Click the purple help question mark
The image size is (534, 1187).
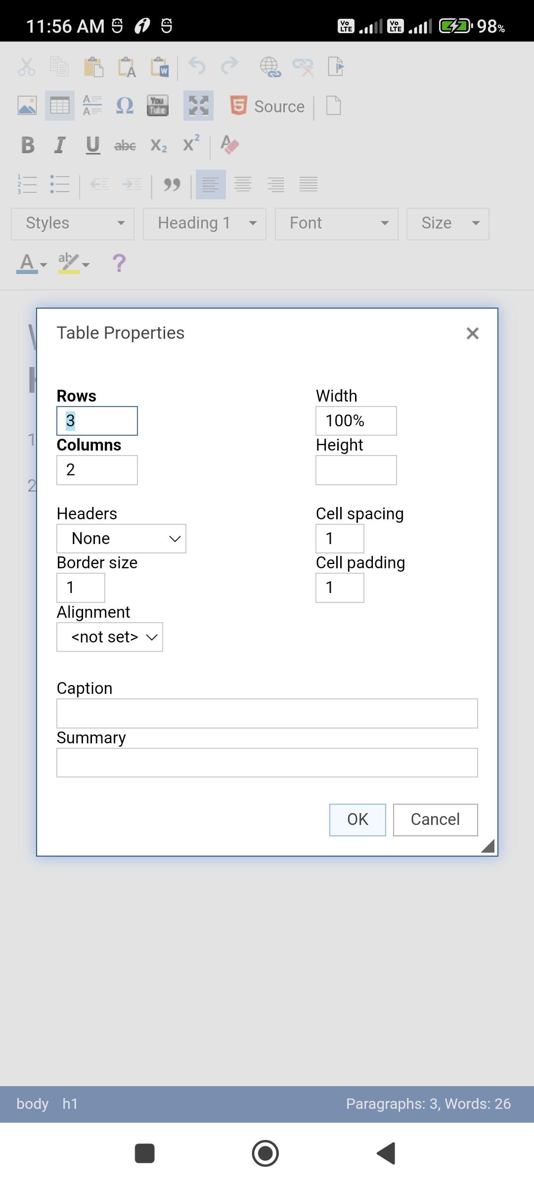tap(119, 263)
